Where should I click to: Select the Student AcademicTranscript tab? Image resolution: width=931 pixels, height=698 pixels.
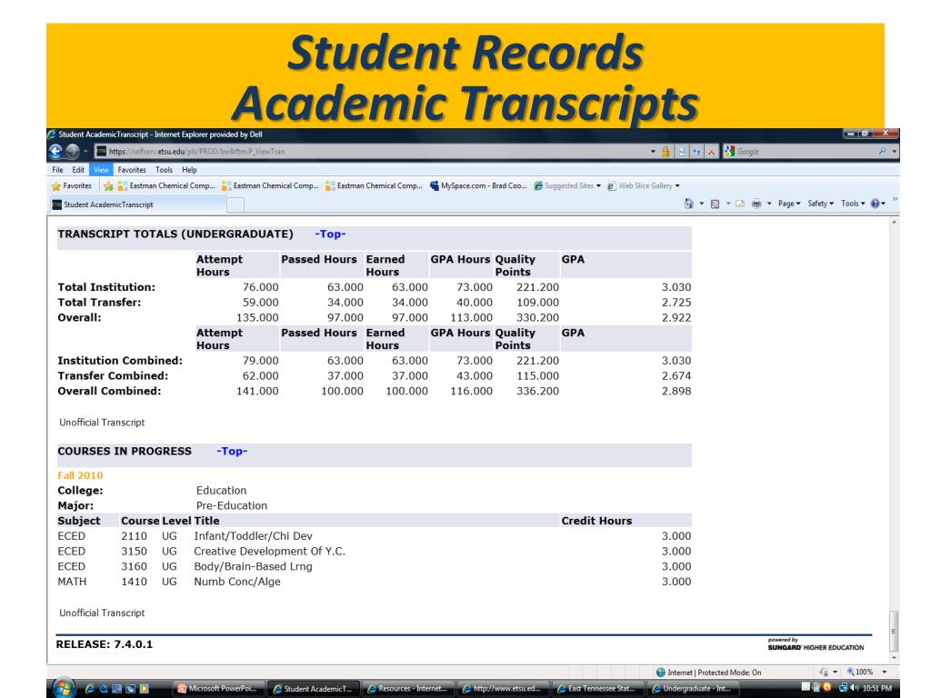click(x=136, y=204)
